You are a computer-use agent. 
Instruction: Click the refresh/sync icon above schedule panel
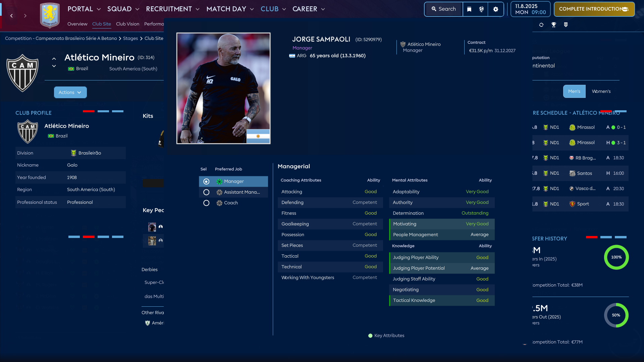[541, 24]
